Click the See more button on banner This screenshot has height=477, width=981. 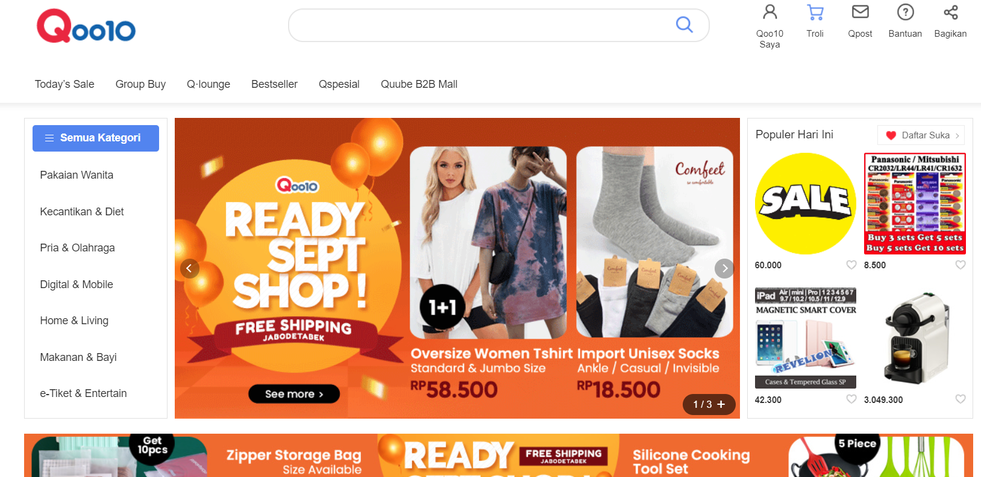294,394
